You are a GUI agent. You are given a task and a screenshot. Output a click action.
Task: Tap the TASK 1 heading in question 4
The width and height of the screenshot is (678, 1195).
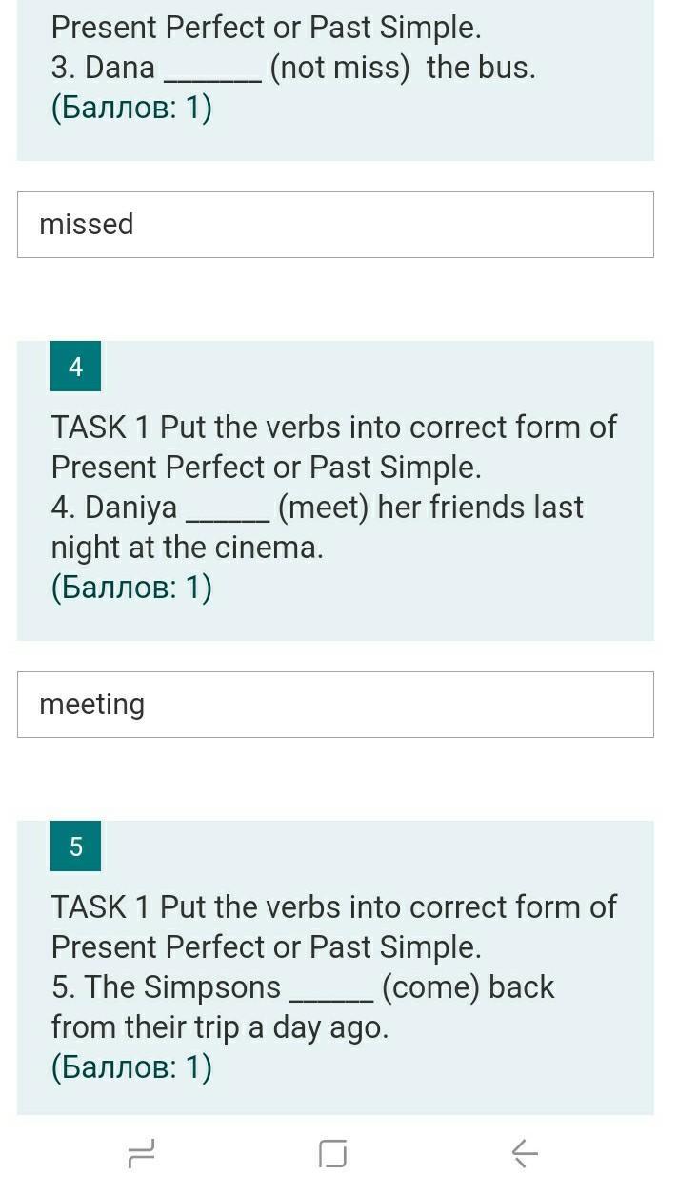333,428
